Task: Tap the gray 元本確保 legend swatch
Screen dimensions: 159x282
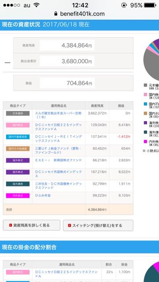Action: click(x=145, y=85)
